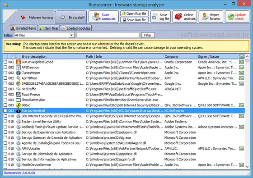Mark the Startup Sentinel checkbox
Image resolution: width=253 pixels, height=178 pixels.
[x=5, y=111]
